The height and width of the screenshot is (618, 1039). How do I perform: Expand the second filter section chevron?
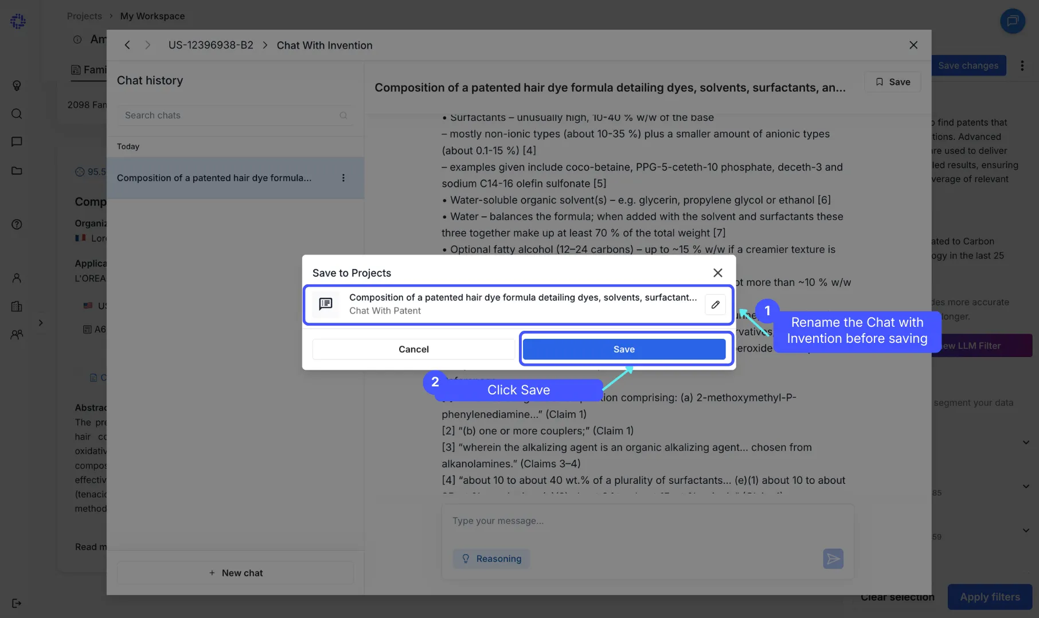pos(1026,486)
